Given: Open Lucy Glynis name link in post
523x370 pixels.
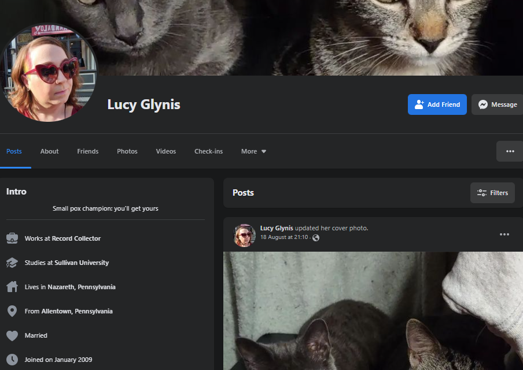Looking at the screenshot, I should click(x=277, y=228).
